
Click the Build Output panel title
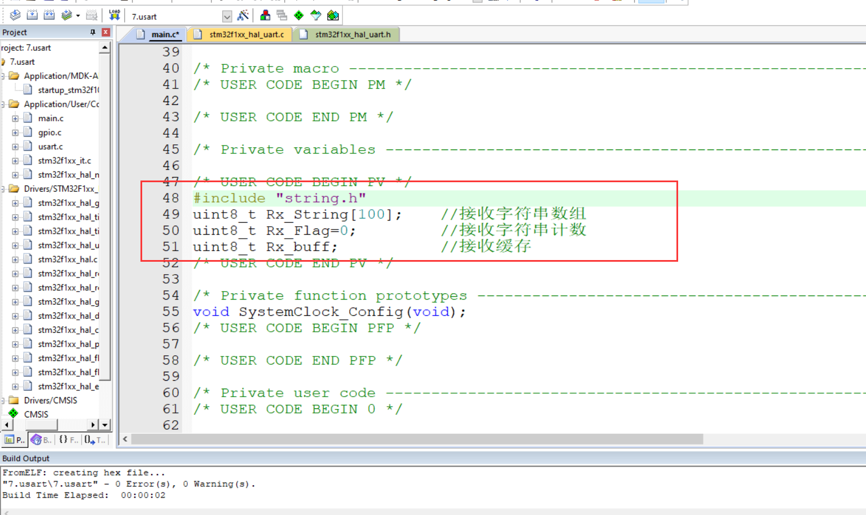pyautogui.click(x=26, y=459)
